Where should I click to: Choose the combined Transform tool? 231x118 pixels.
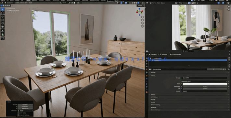point(3,27)
